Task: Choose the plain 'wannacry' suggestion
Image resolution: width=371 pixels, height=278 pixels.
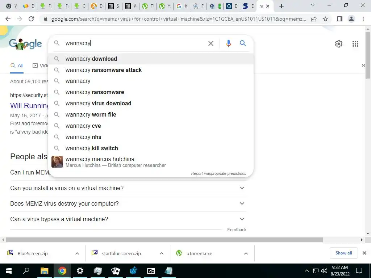Action: coord(151,81)
